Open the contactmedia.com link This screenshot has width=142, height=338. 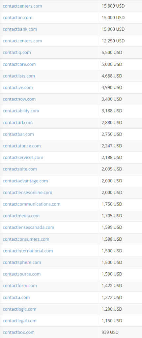tap(21, 216)
